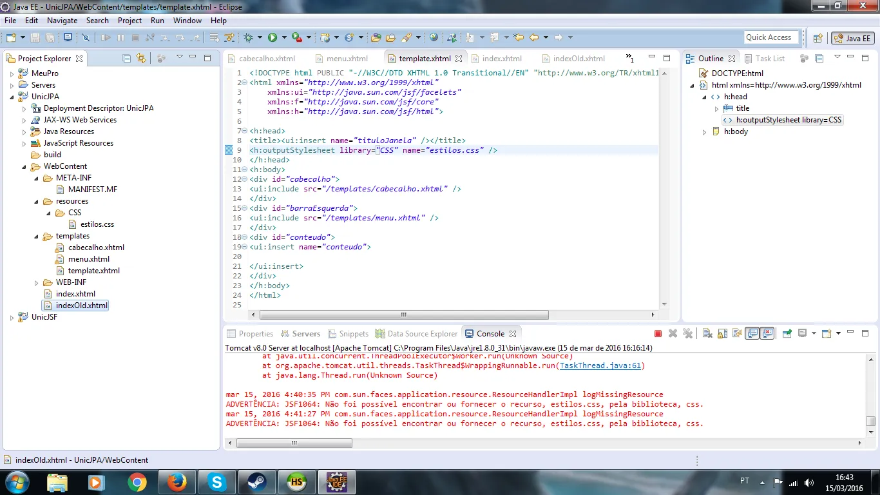Expand the WEB-INF folder in project tree
The image size is (880, 495).
coord(37,282)
